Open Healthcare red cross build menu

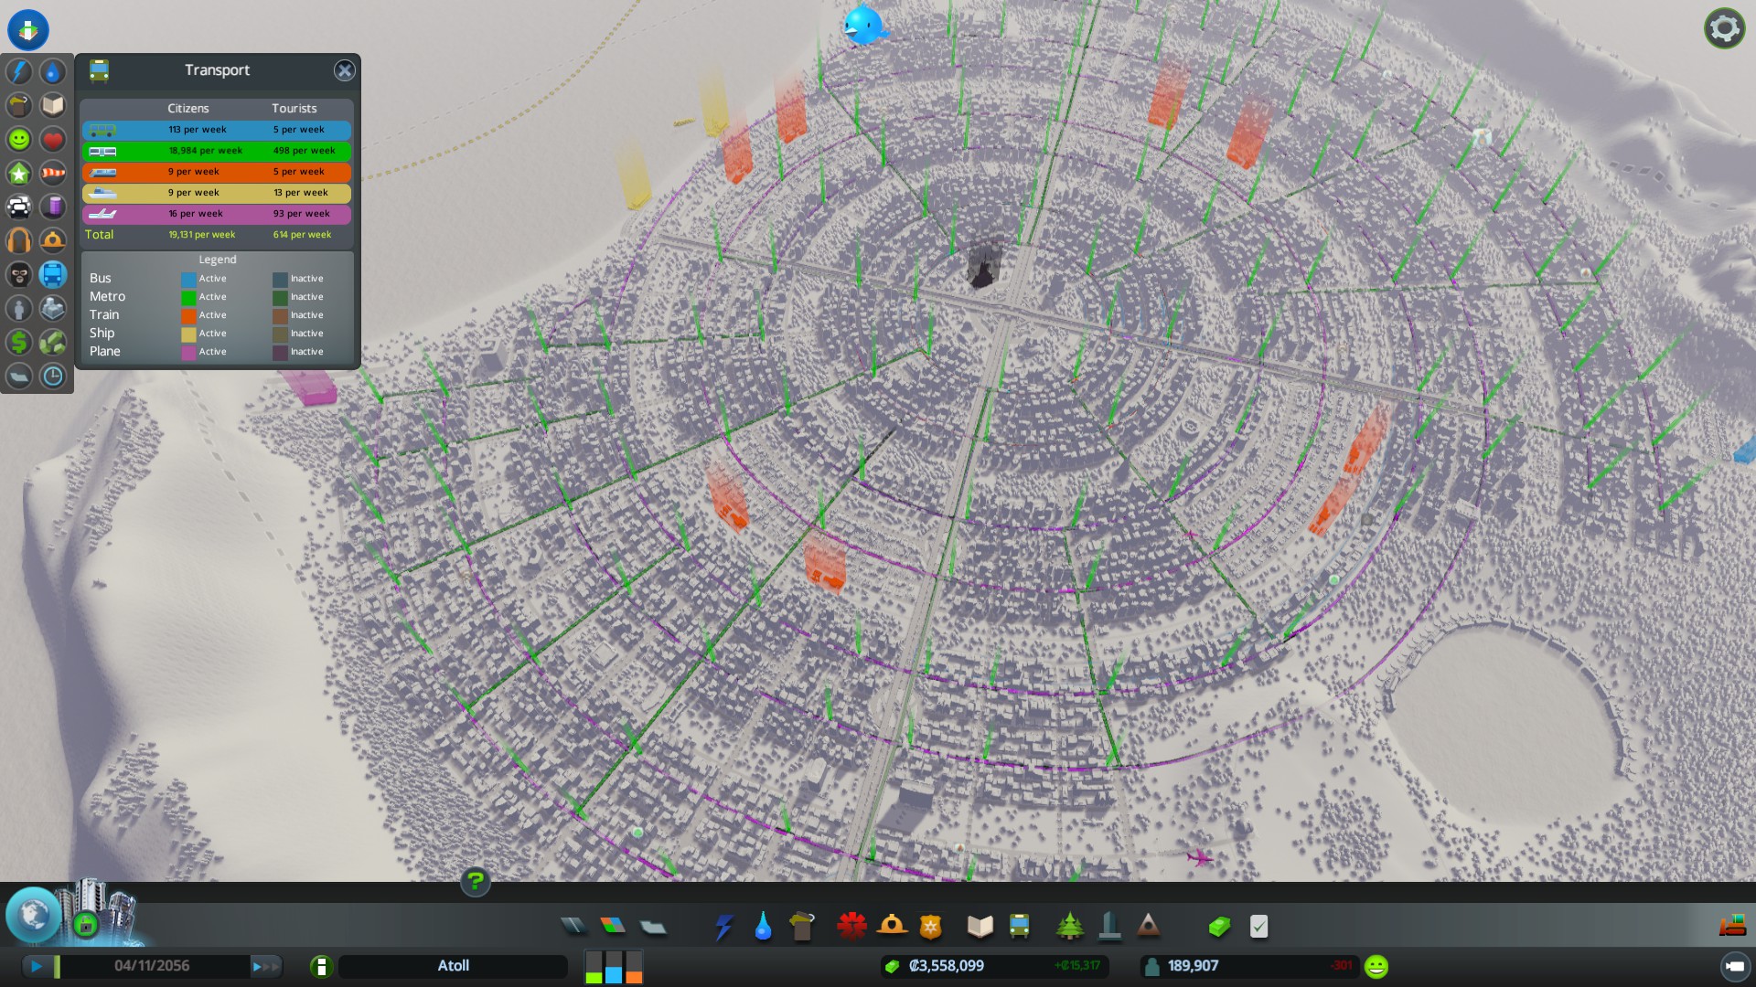click(x=851, y=927)
